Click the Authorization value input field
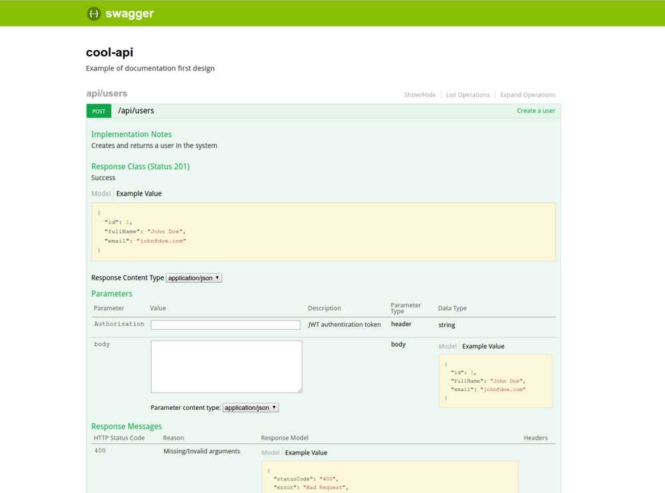Image resolution: width=665 pixels, height=493 pixels. pos(225,325)
